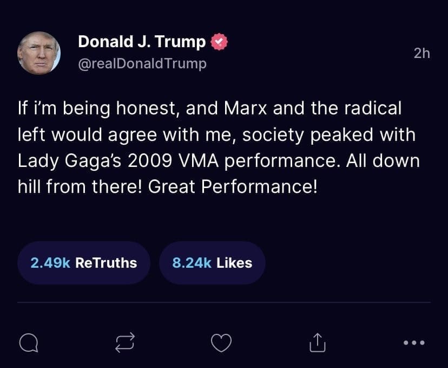
Task: Click the 8.24k count number
Action: 192,263
